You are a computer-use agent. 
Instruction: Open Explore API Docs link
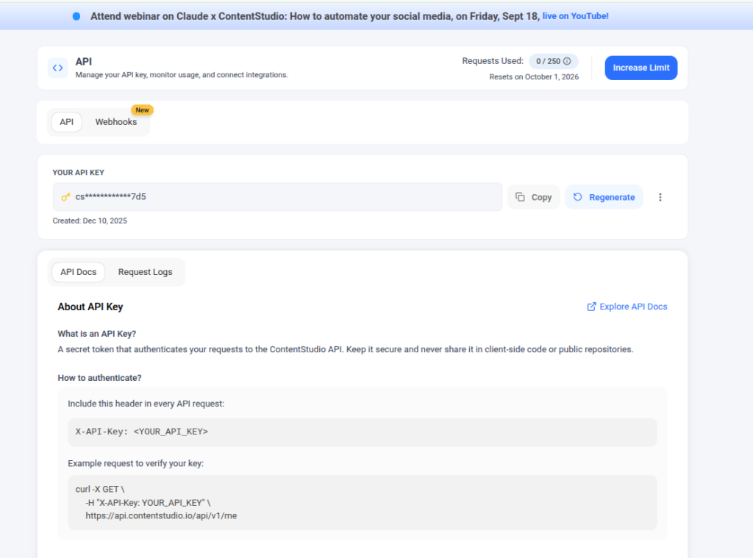point(627,307)
